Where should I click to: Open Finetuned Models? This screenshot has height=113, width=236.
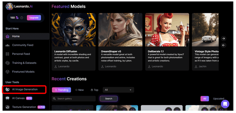23,72
